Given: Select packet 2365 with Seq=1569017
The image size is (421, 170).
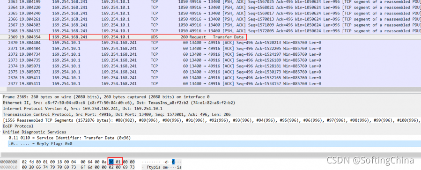Looking at the screenshot, I should coord(211,14).
